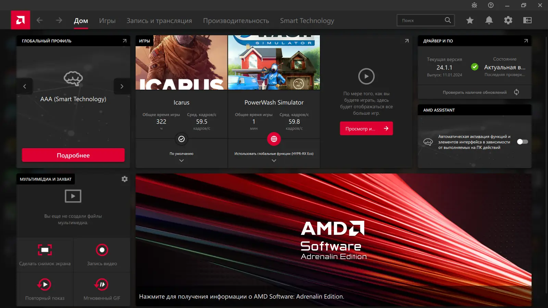Screen dimensions: 548x308
Task: Click the right-edge vertical scrollbar
Action: pos(546,164)
